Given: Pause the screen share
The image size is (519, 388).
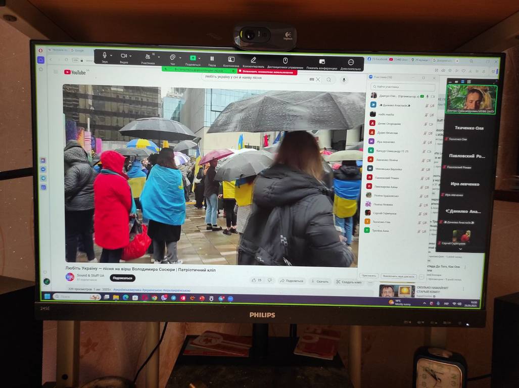Looking at the screenshot, I should [212, 59].
